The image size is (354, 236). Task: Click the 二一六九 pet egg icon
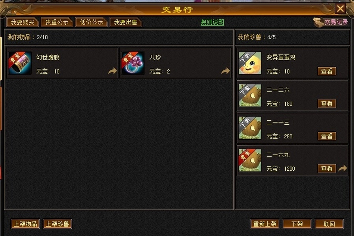coord(250,160)
